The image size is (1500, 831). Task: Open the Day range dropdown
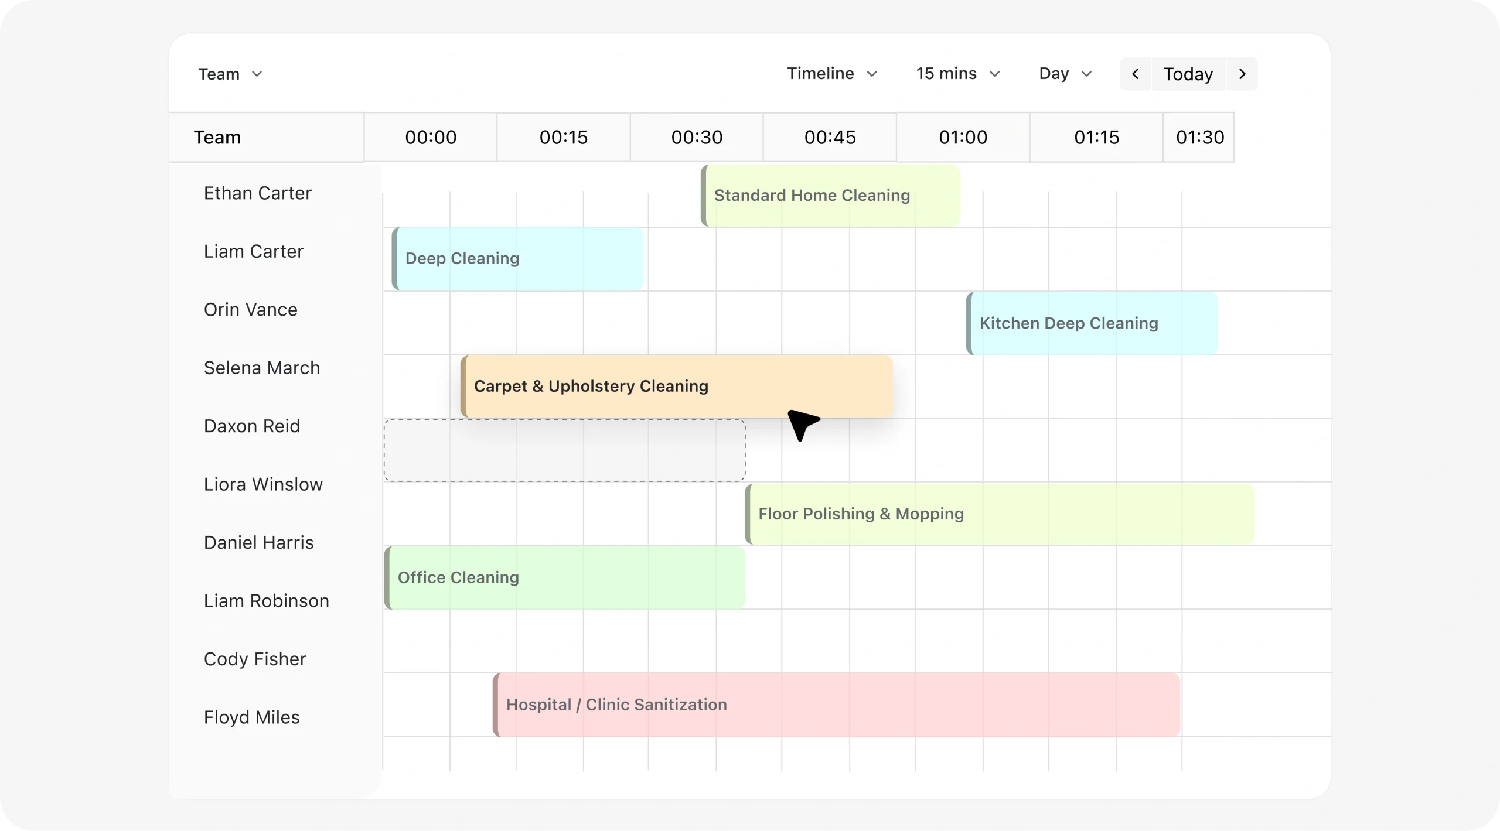(1065, 73)
